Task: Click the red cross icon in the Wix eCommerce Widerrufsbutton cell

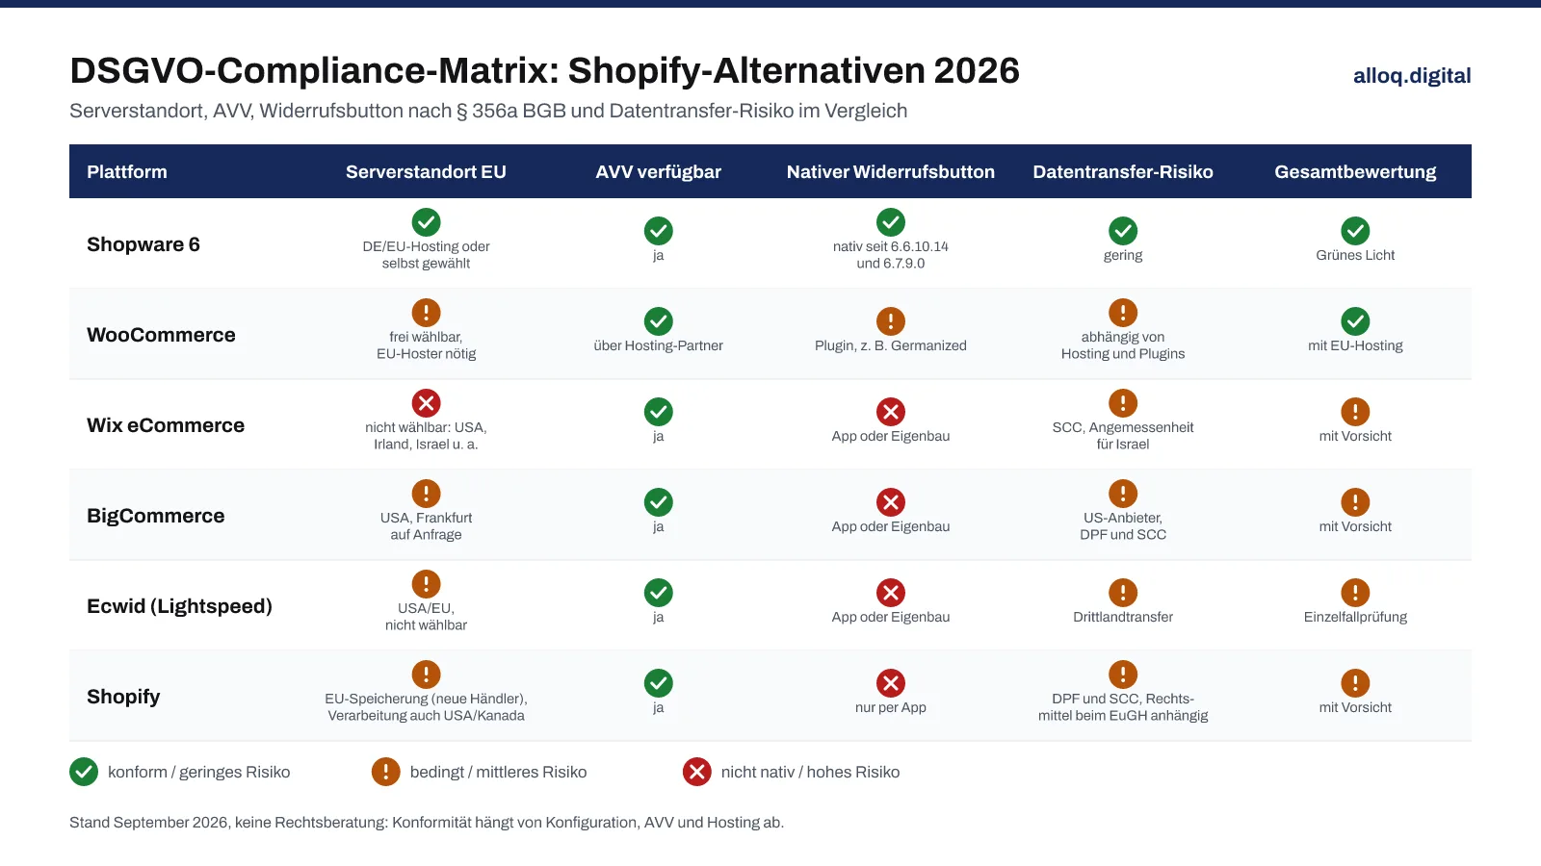Action: point(891,412)
